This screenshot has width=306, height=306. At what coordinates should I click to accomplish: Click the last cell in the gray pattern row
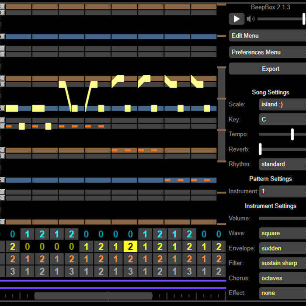pyautogui.click(x=219, y=271)
